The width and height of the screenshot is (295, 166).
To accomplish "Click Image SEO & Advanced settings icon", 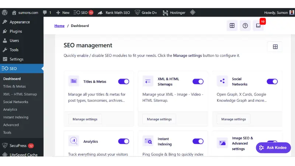I will [222, 143].
